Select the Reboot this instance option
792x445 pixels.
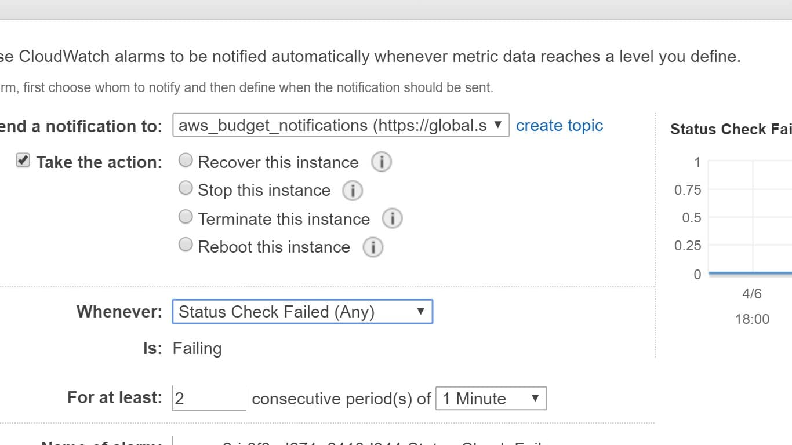(x=186, y=245)
